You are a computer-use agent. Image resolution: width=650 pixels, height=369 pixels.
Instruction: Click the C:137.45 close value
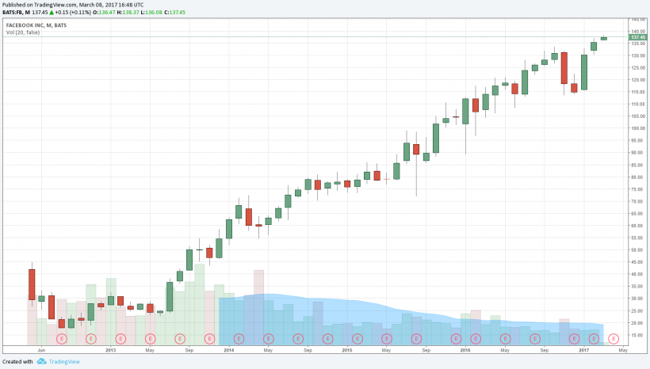(x=174, y=13)
